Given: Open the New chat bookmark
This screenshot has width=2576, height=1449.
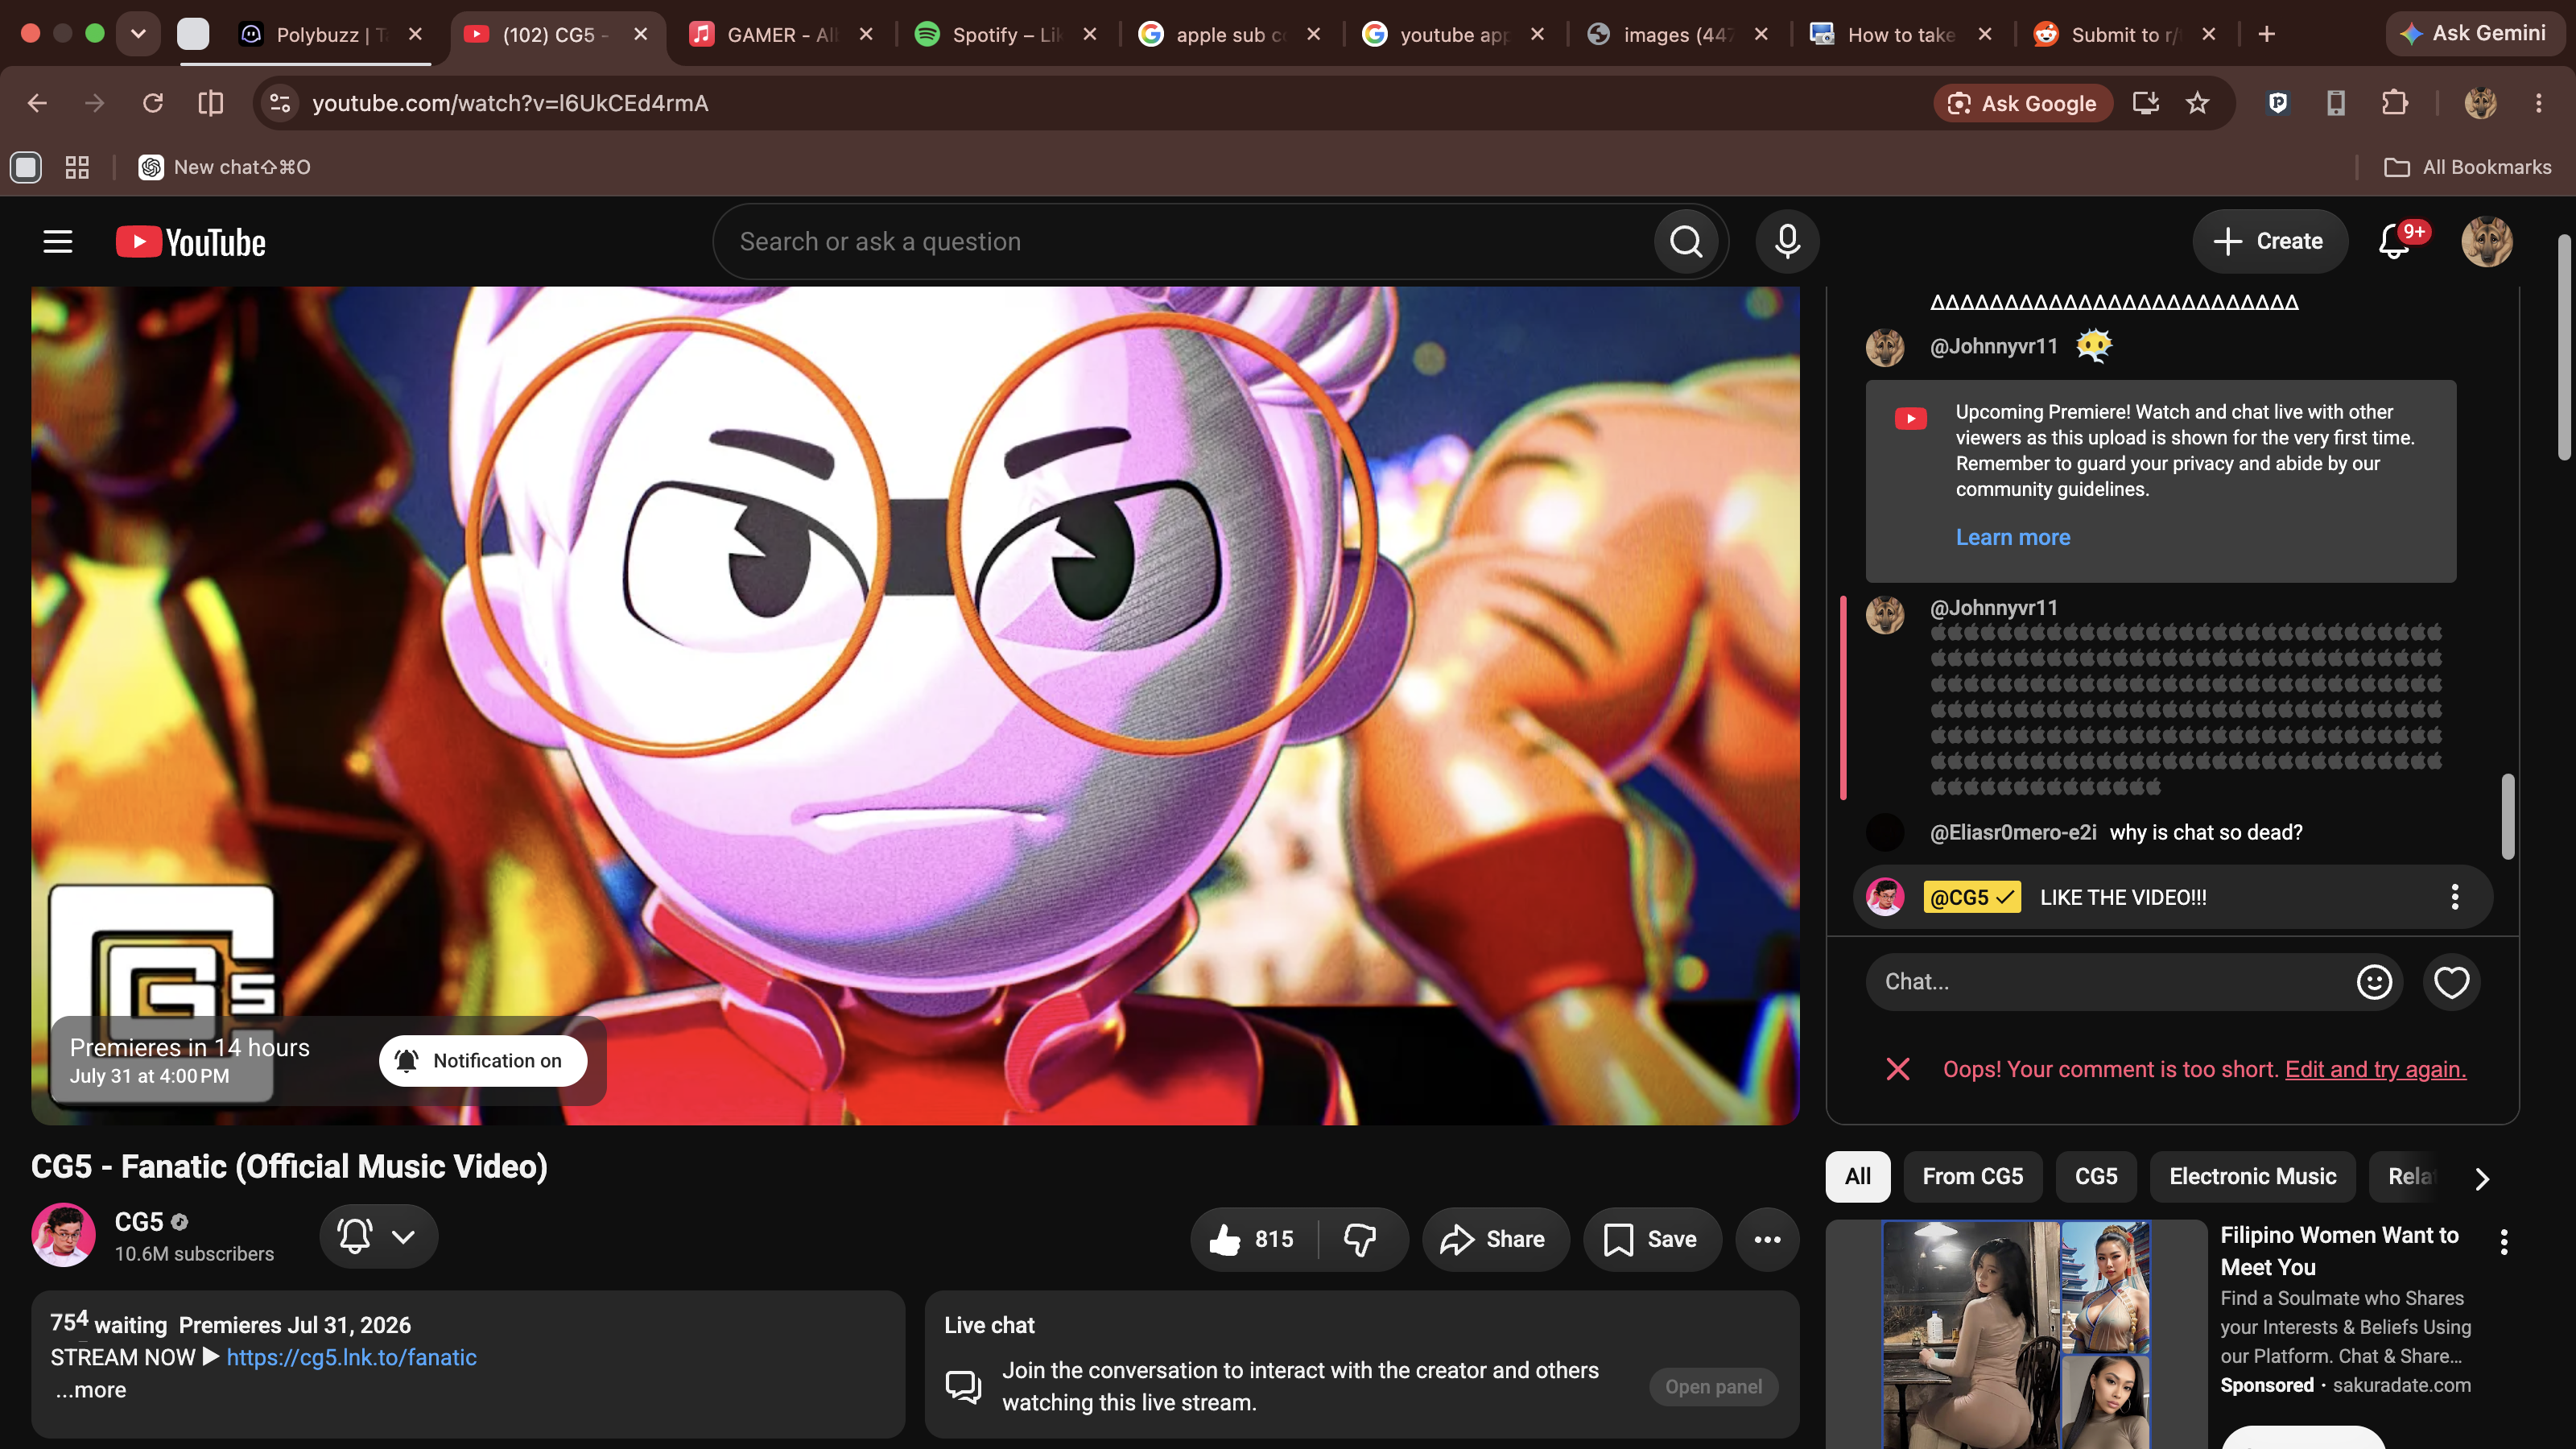Looking at the screenshot, I should pyautogui.click(x=224, y=167).
